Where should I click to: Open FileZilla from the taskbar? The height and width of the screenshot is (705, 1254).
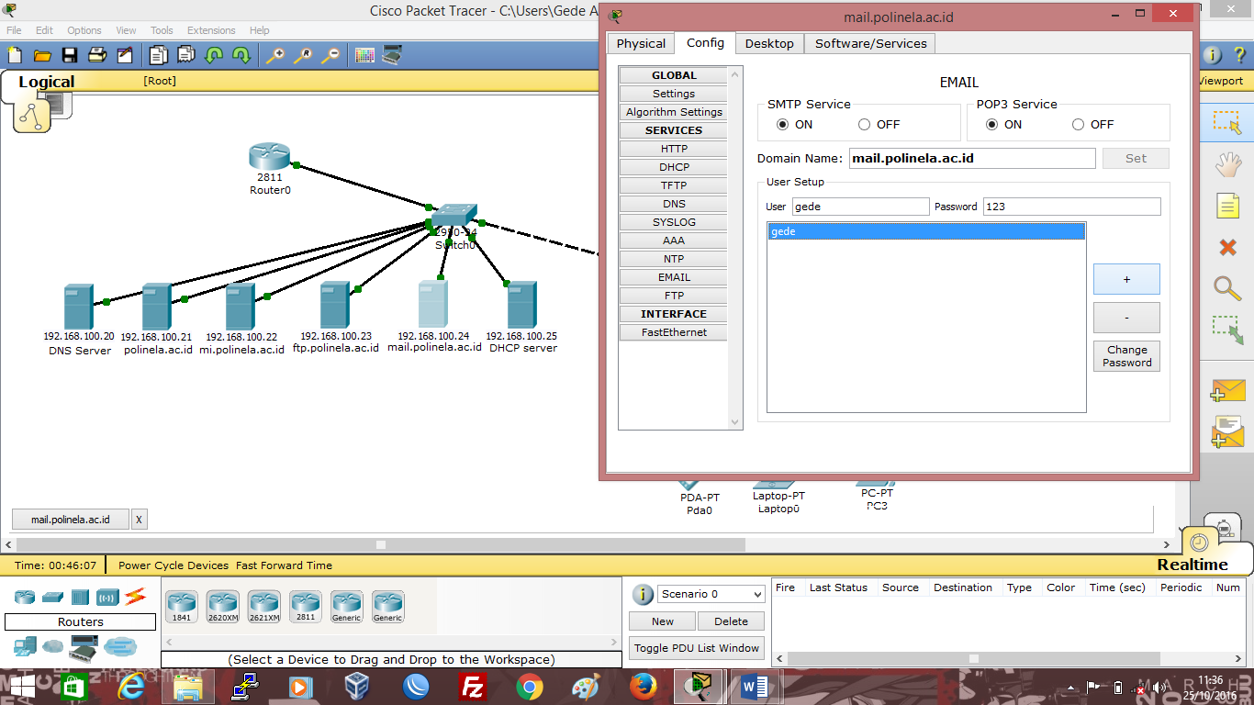coord(472,687)
